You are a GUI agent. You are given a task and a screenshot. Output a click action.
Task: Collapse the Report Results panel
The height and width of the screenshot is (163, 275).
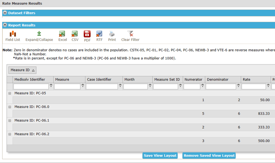(5, 25)
